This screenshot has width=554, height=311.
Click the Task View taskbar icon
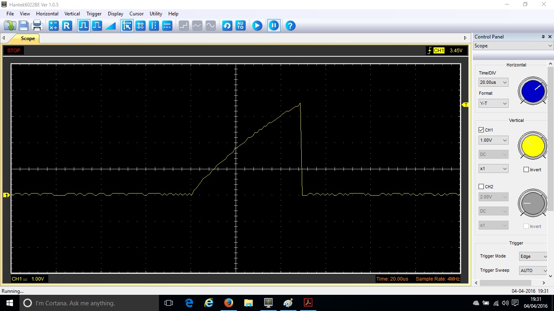[169, 303]
